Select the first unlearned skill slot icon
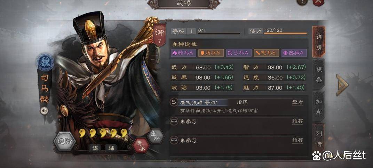 [x=174, y=121]
